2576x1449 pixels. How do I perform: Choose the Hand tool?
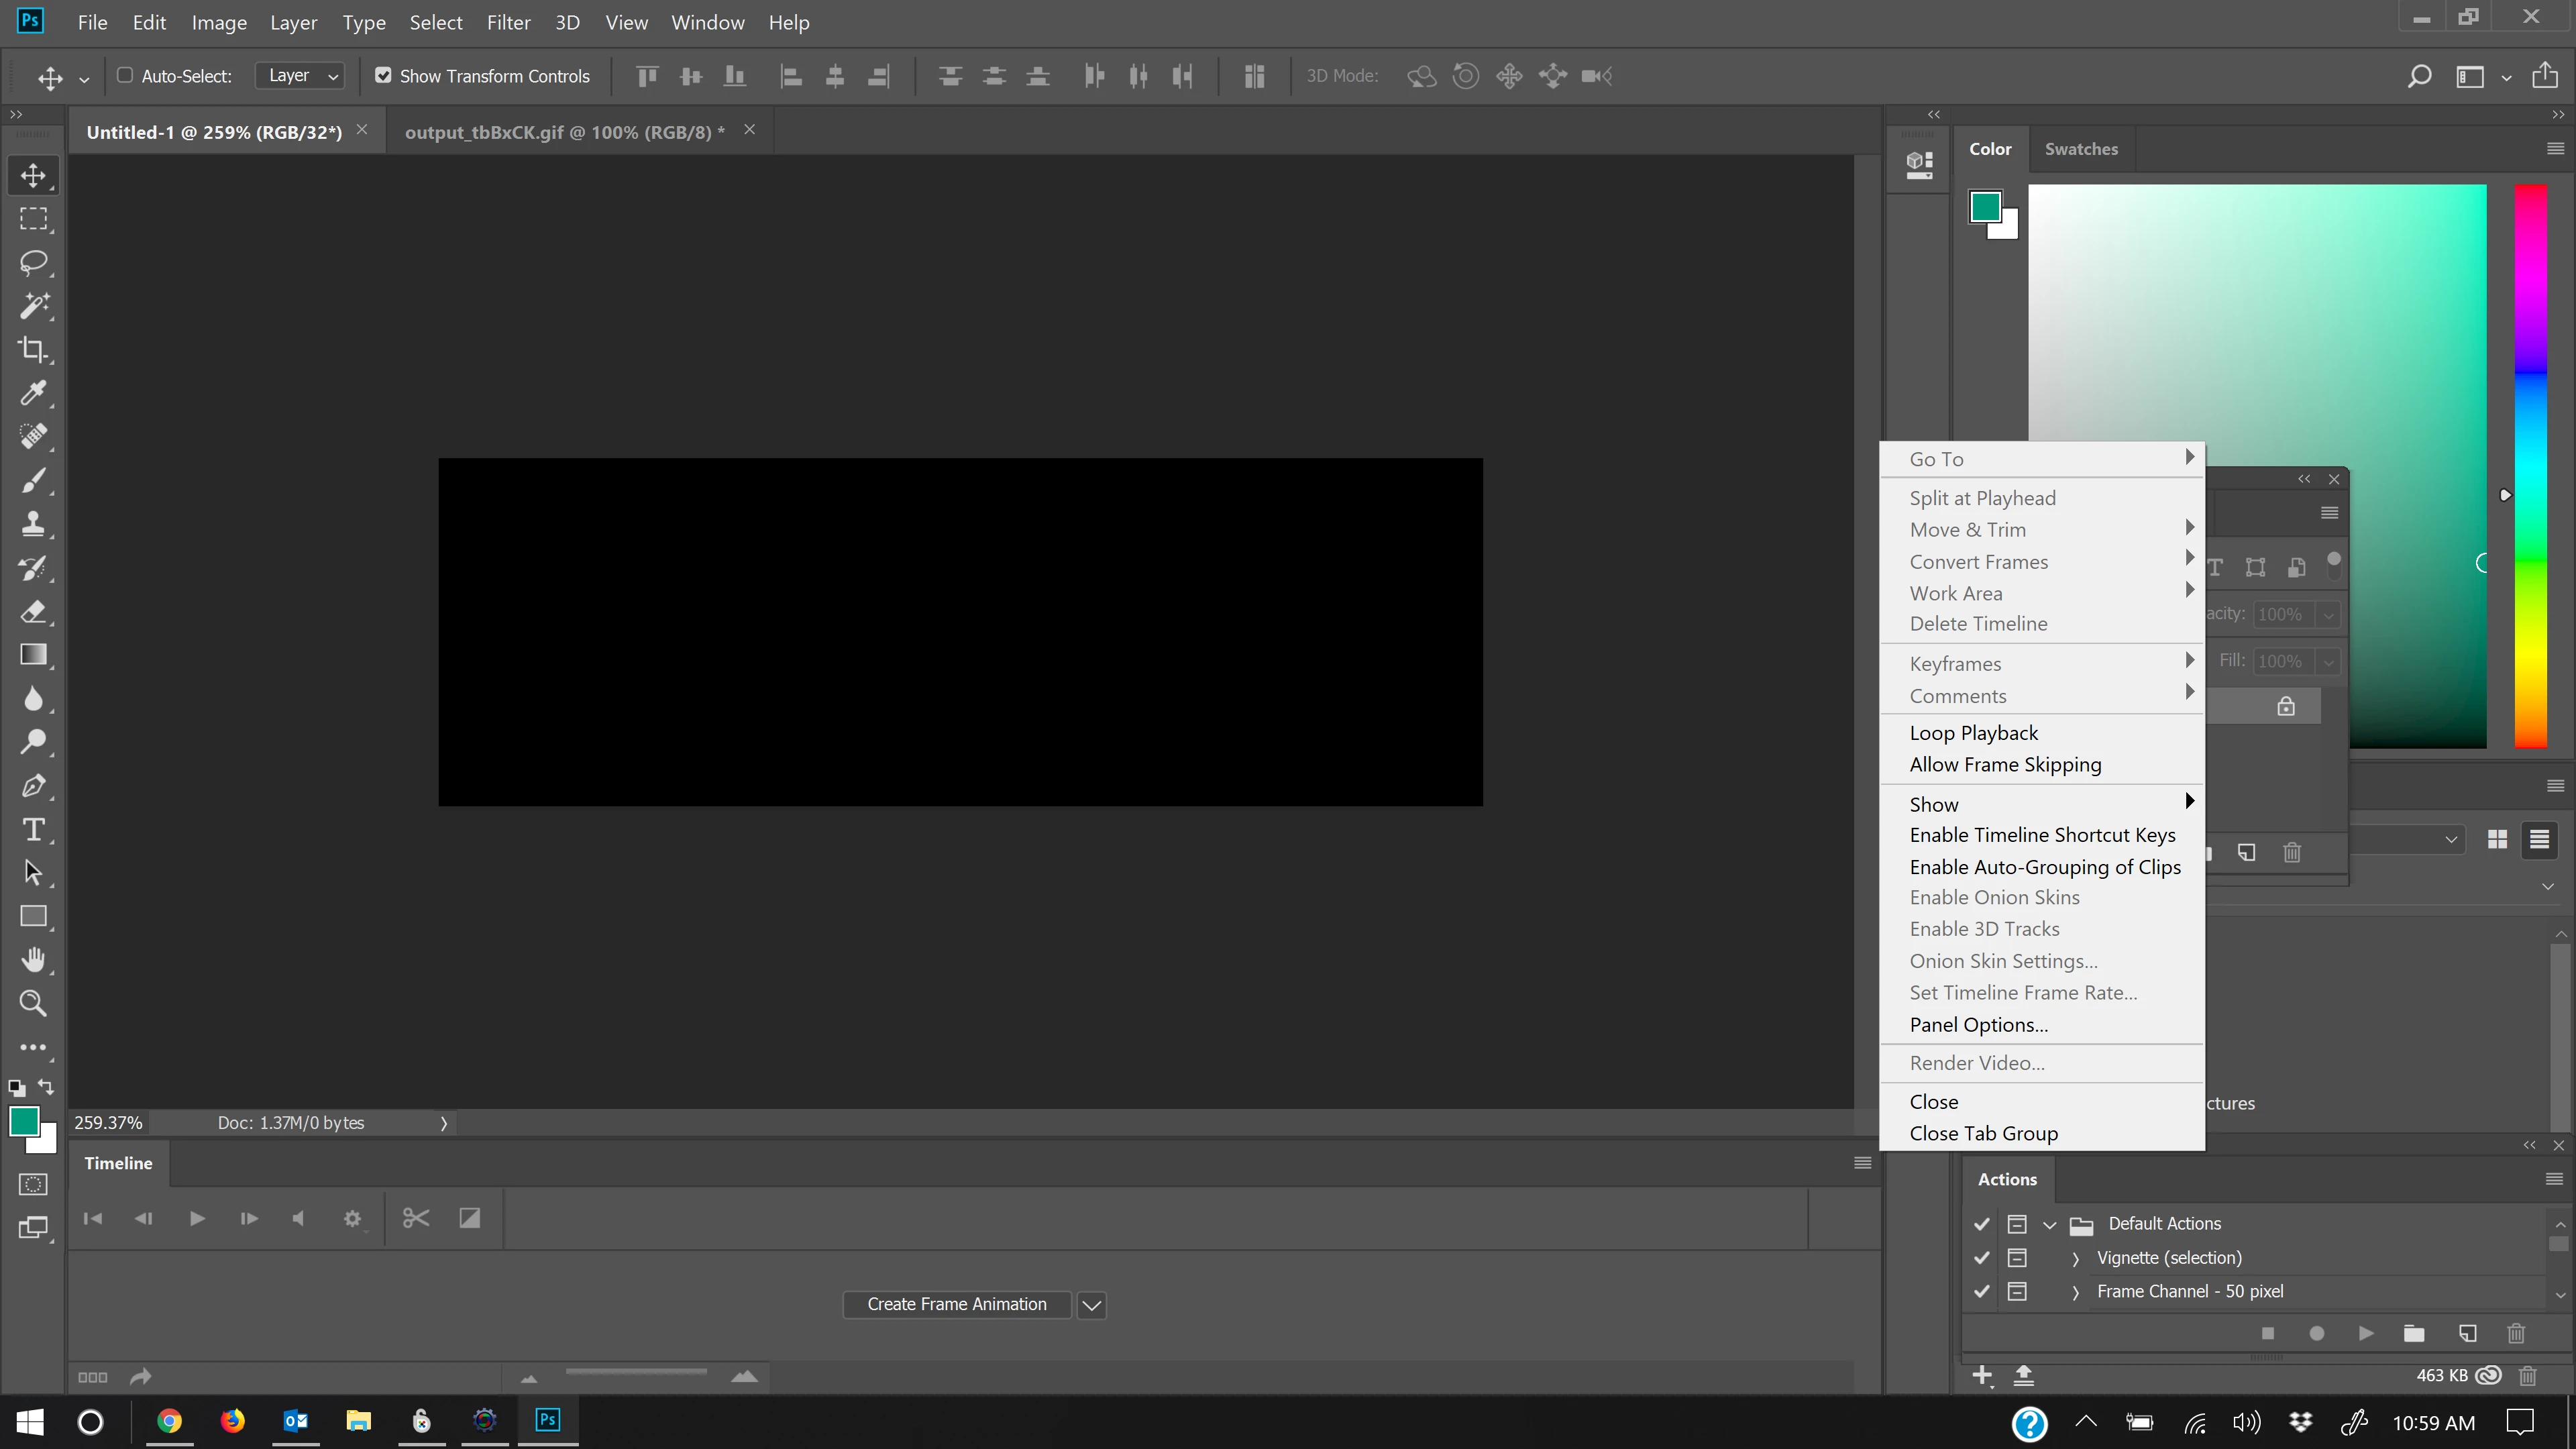tap(33, 960)
